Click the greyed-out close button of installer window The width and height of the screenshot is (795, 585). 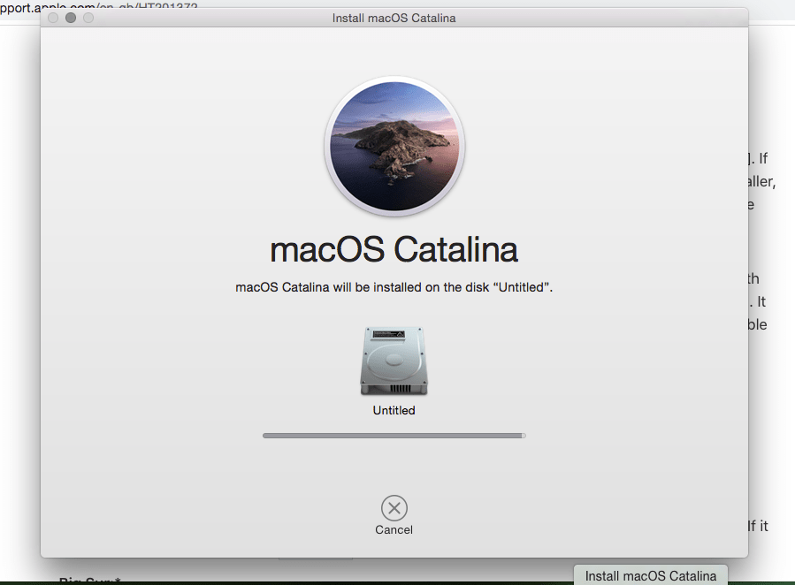(x=53, y=18)
